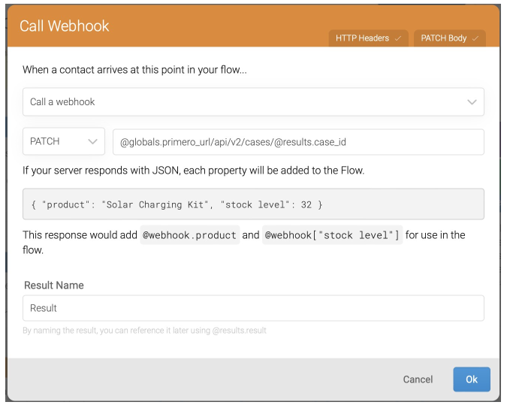Click the Result Name input field
Image resolution: width=507 pixels, height=408 pixels.
[x=253, y=308]
